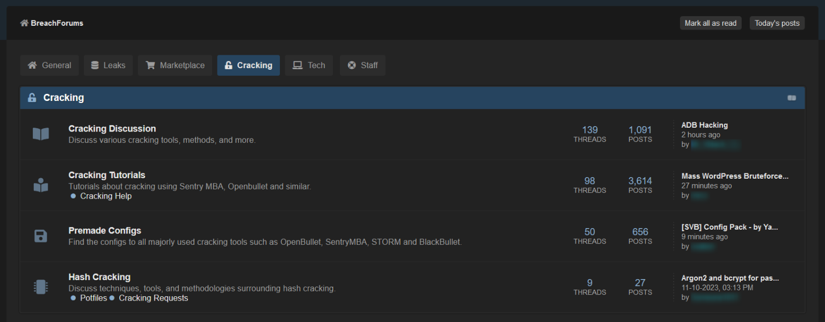Click the microchip icon beside Hash Cracking
The height and width of the screenshot is (322, 825).
(41, 287)
